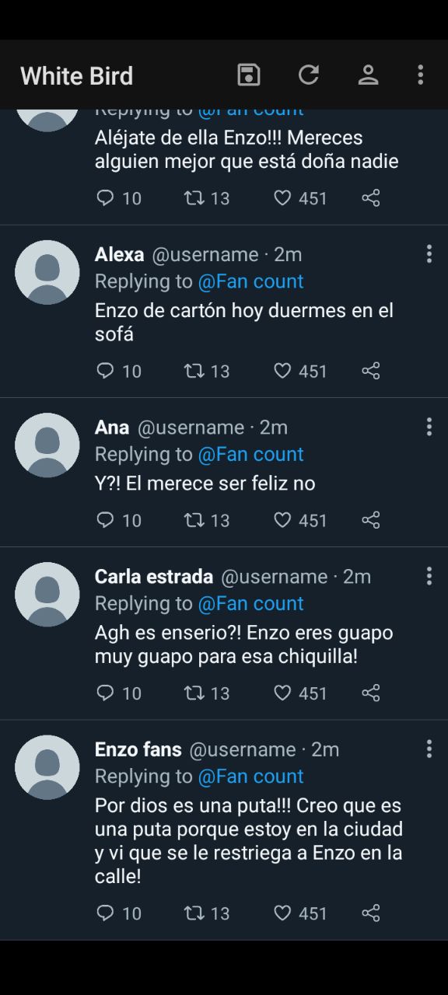448x995 pixels.
Task: Retweet the Enzo fans reply
Action: [194, 913]
